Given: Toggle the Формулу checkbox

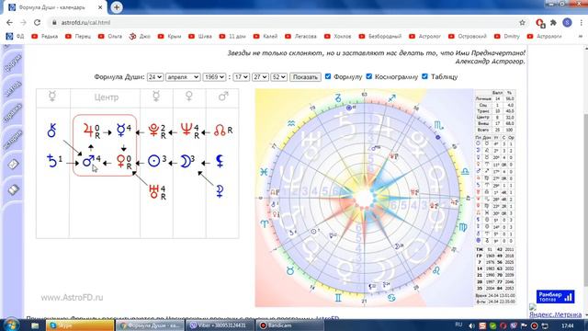Looking at the screenshot, I should [328, 76].
